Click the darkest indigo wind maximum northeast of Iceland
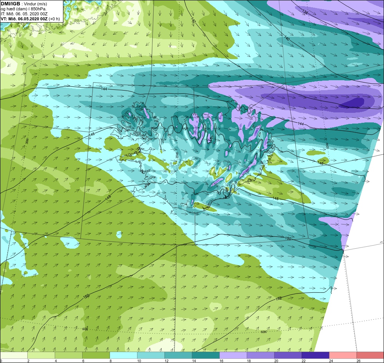 coord(353,103)
